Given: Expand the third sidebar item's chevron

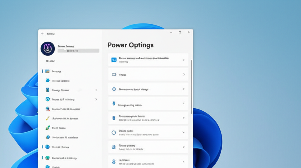Looking at the screenshot, I should click(x=96, y=90).
